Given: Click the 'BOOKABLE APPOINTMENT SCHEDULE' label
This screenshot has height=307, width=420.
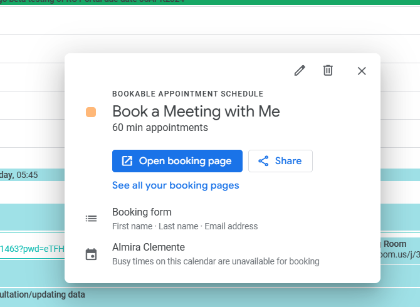Looking at the screenshot, I should tap(188, 94).
